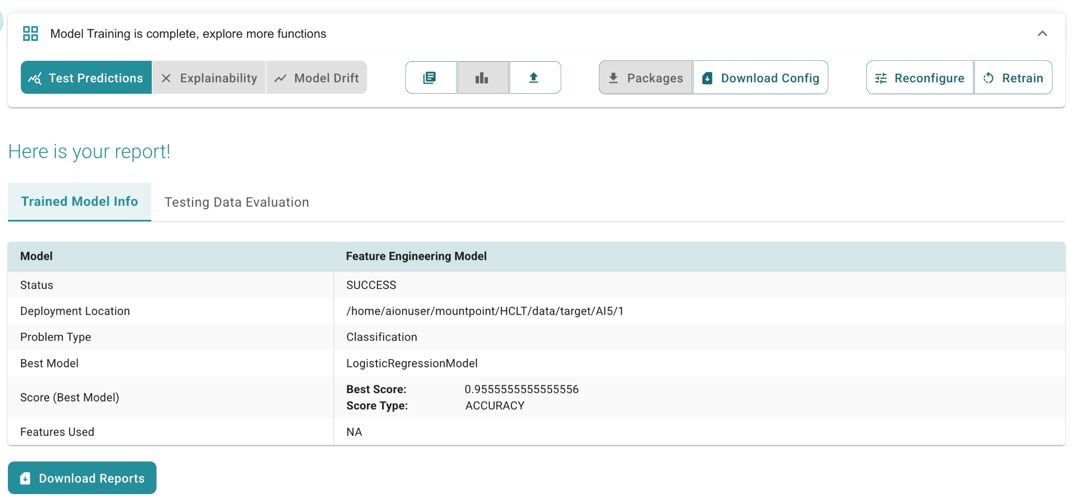Enable the Model Drift option
The image size is (1072, 503).
(x=317, y=77)
